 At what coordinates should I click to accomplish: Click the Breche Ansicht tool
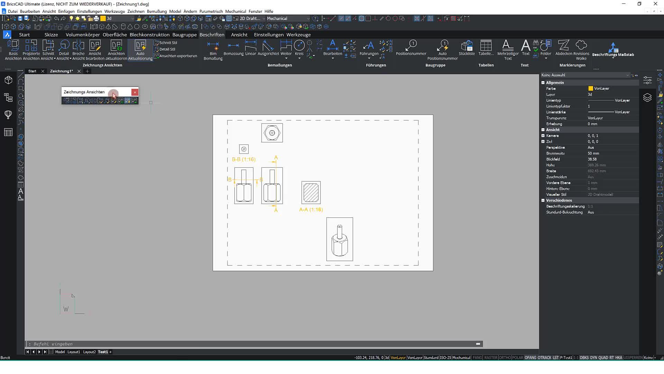pyautogui.click(x=79, y=50)
